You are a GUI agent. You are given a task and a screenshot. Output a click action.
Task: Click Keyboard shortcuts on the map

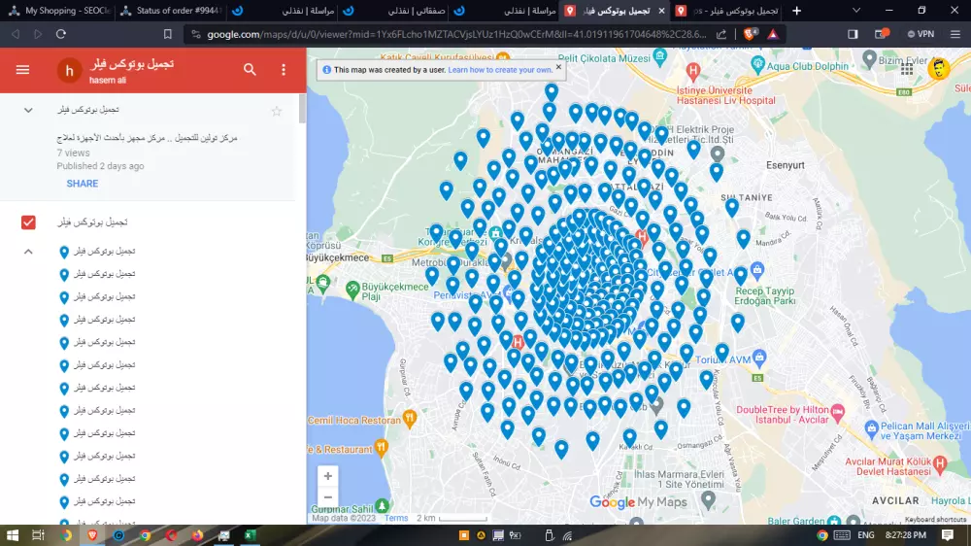point(936,520)
